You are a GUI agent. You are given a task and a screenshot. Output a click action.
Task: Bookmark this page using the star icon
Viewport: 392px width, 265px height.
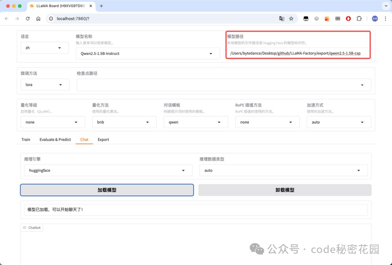290,18
